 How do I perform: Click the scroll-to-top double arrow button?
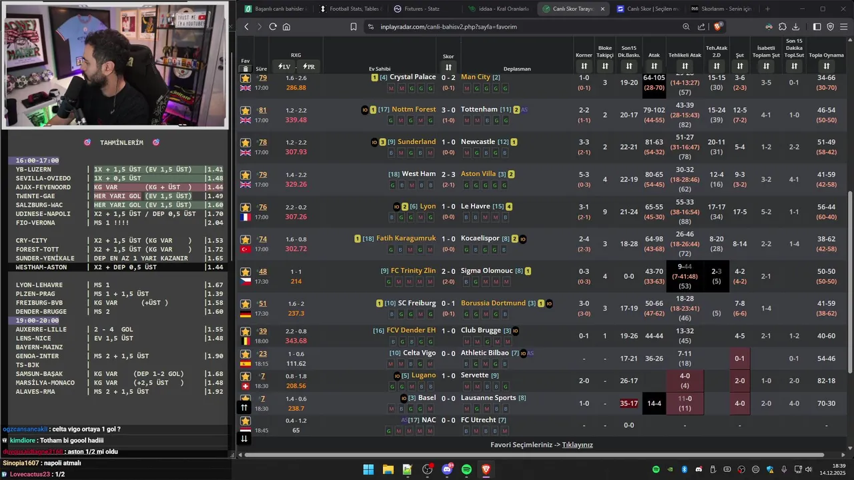click(x=244, y=407)
